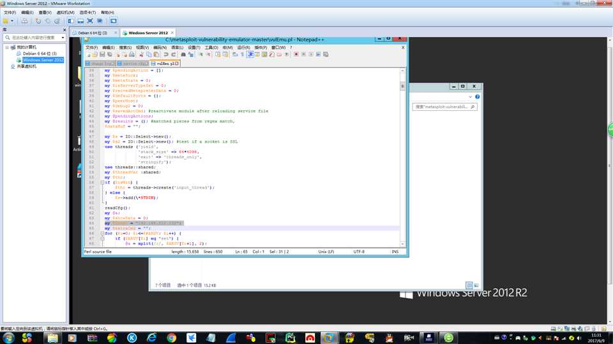Screen dimensions: 613x344
Task: Click the Explorer search box
Action: point(444,106)
